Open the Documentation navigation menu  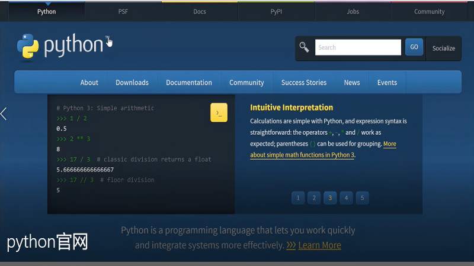tap(189, 82)
